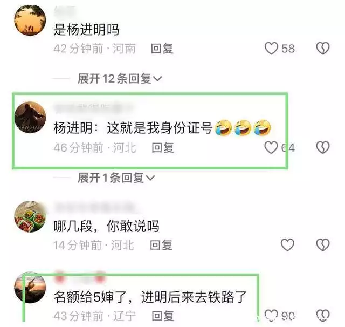The width and height of the screenshot is (345, 327).
Task: Expand the 12 replies with "展开12条回复"
Action: [x=120, y=79]
